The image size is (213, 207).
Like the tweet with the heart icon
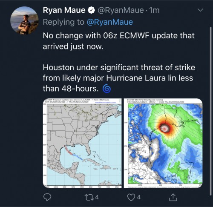click(131, 197)
